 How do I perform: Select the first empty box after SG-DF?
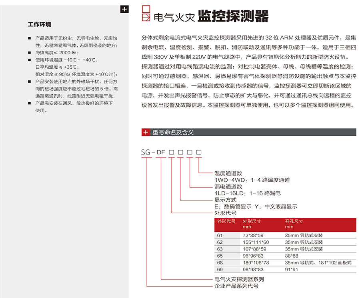171,152
